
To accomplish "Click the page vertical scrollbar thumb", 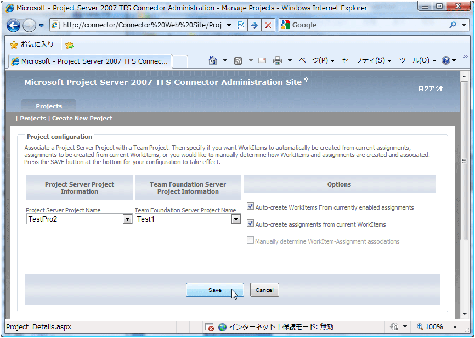I will tap(464, 161).
